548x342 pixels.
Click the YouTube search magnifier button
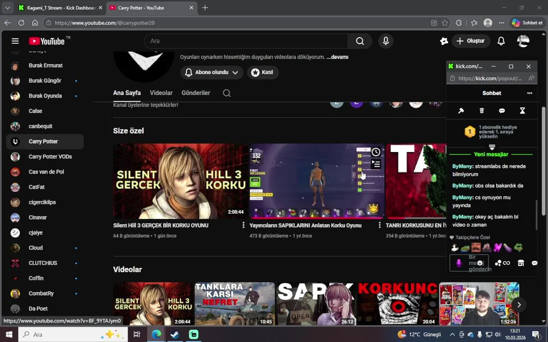[x=360, y=41]
